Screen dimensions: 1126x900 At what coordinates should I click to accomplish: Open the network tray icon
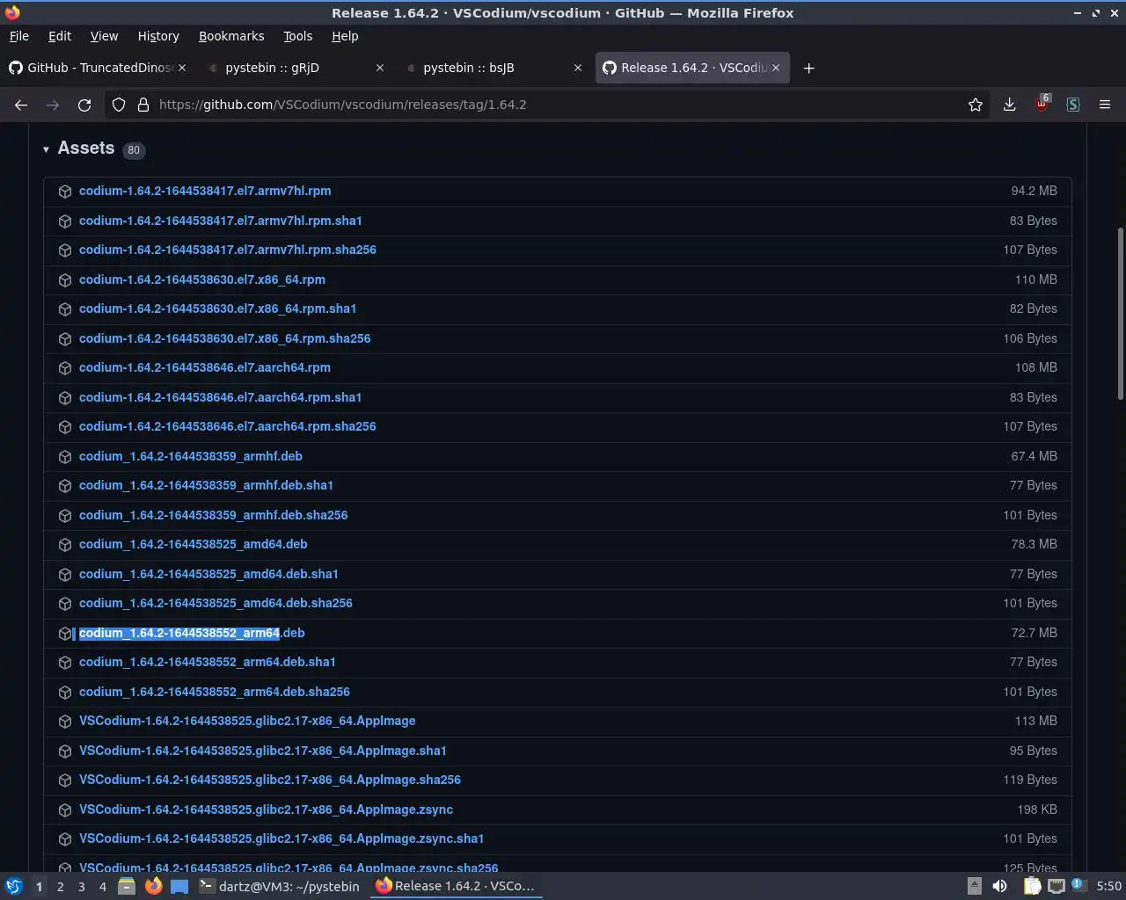pyautogui.click(x=1057, y=886)
